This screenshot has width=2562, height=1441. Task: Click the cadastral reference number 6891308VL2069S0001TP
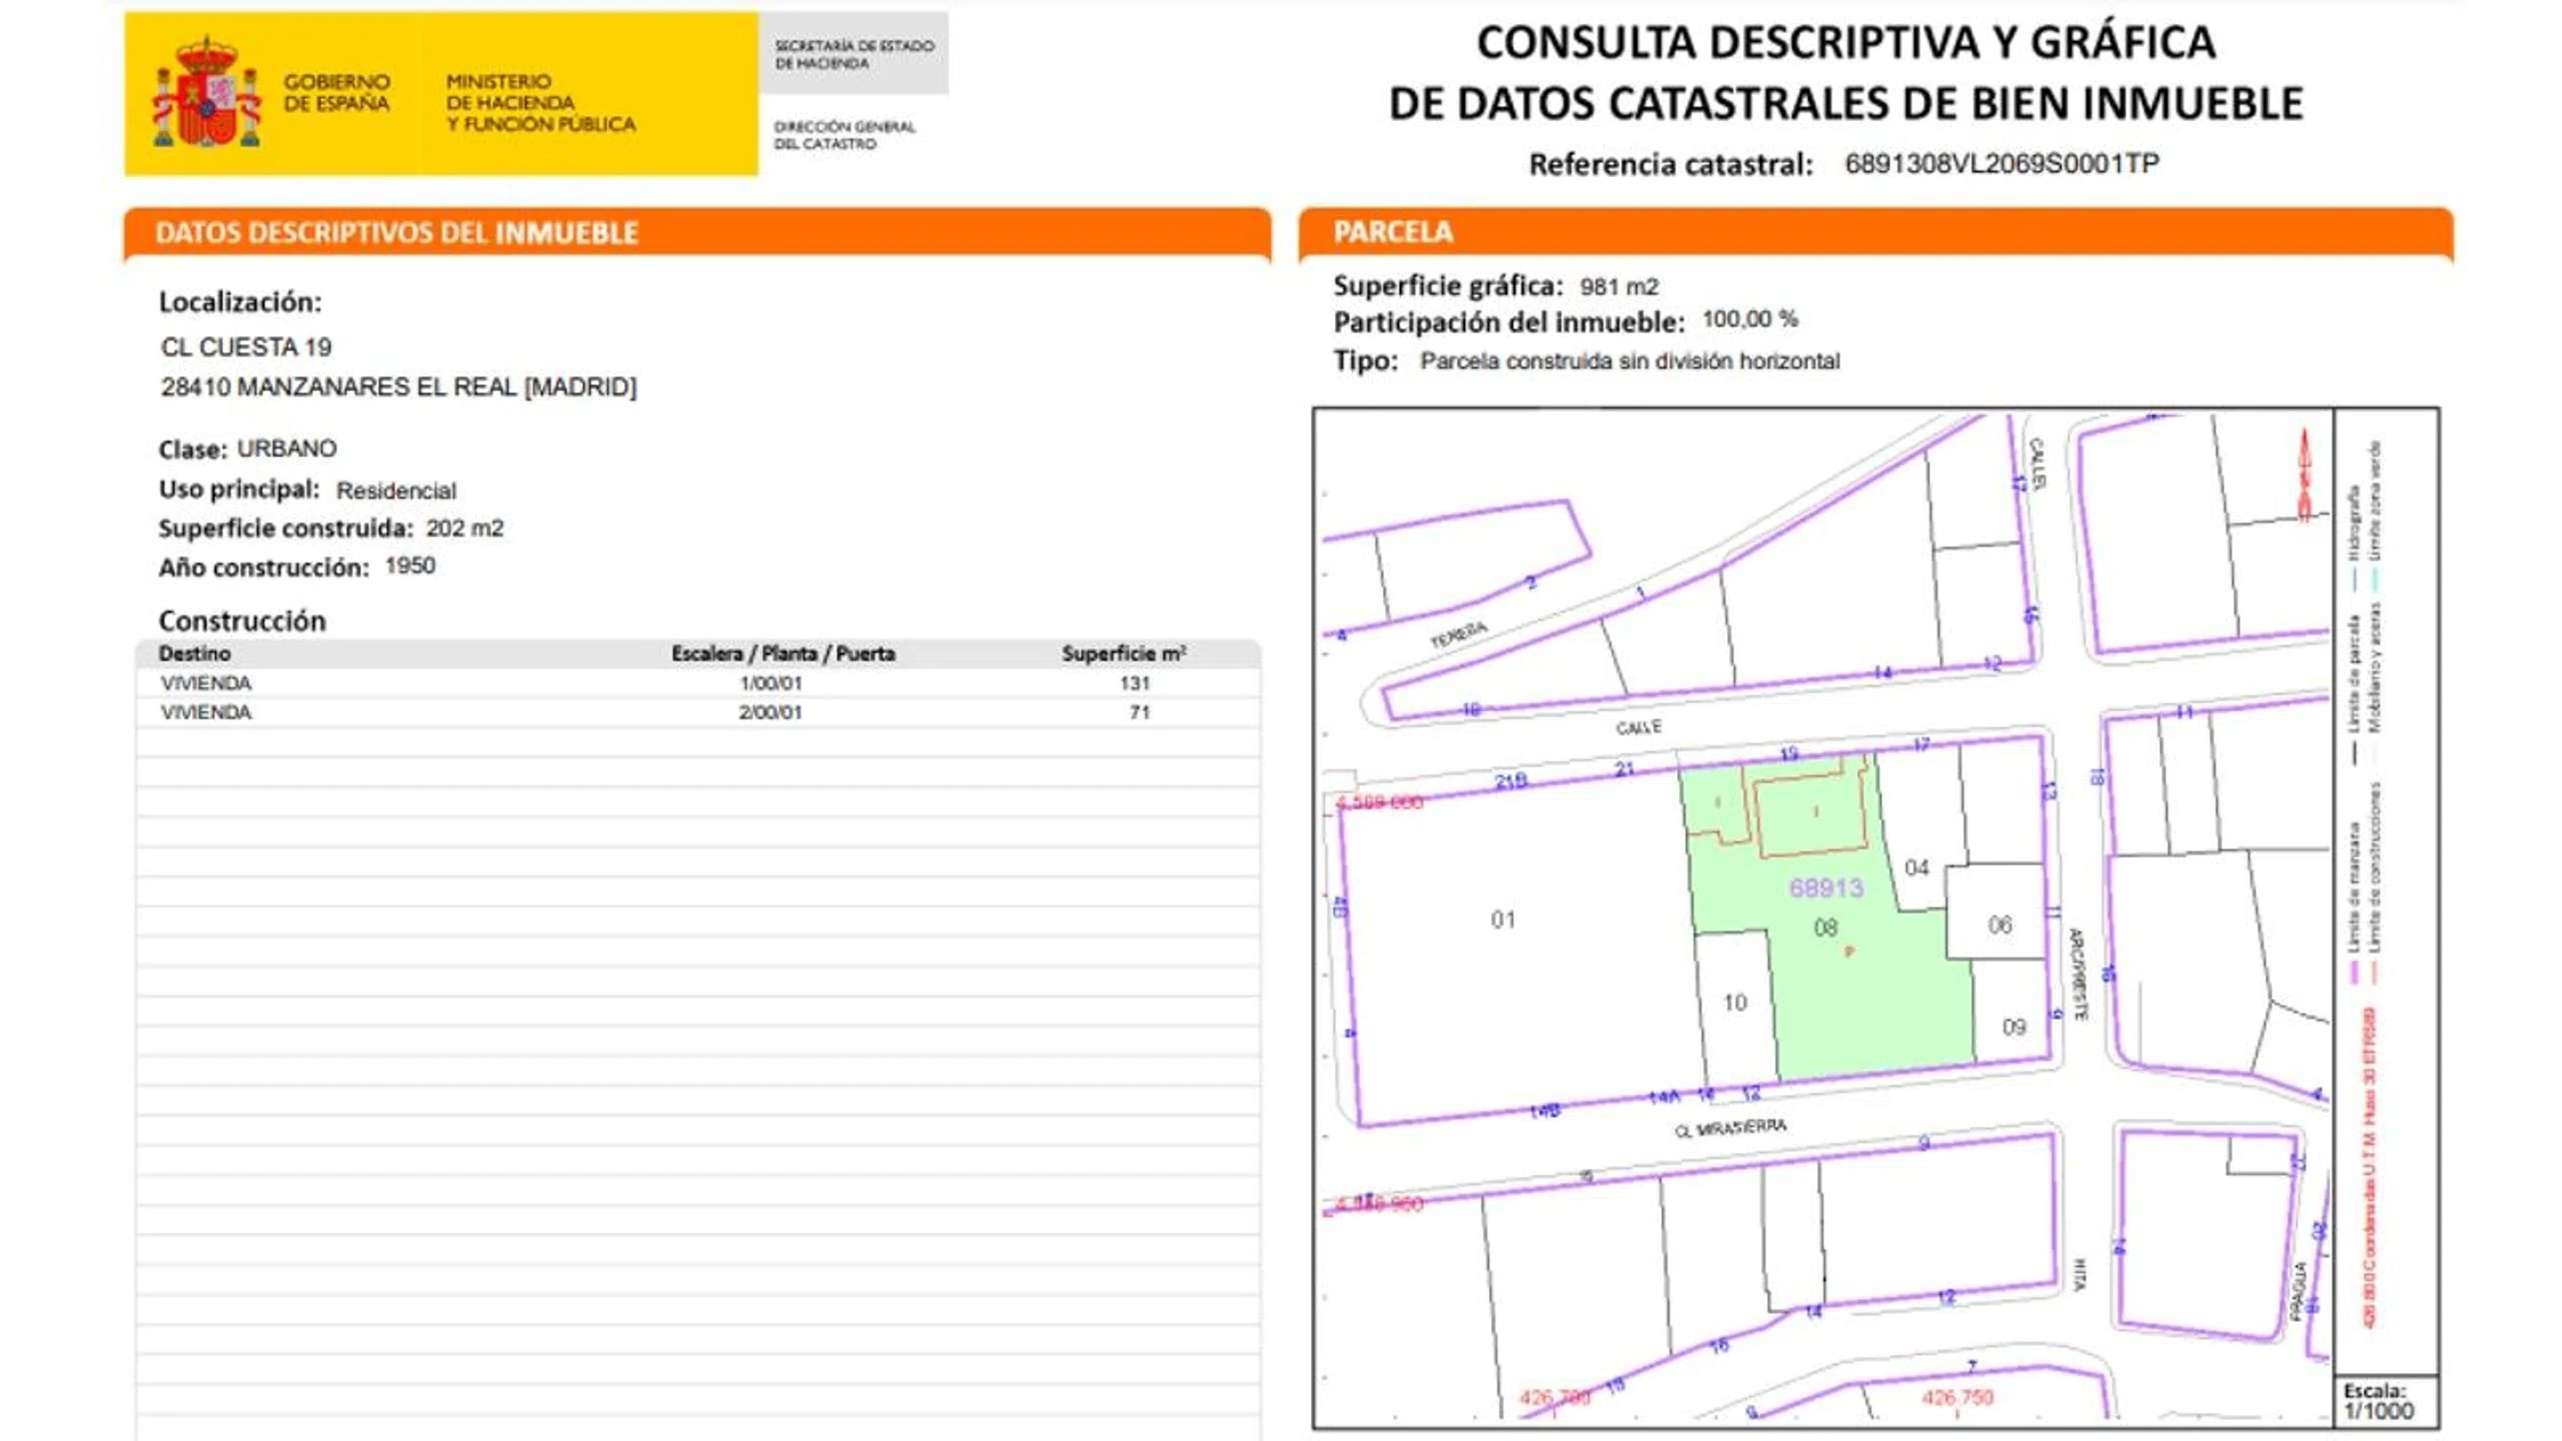point(2001,164)
